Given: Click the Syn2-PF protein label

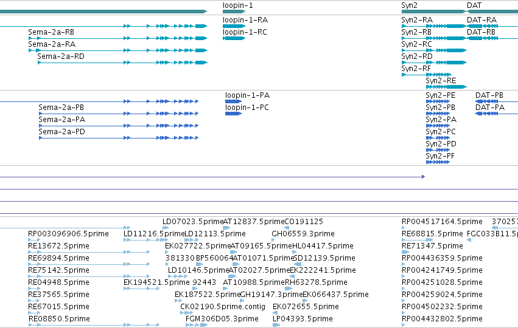Looking at the screenshot, I should point(440,156).
